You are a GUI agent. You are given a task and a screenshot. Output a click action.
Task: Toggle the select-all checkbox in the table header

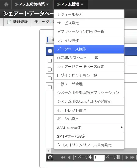click(50, 51)
